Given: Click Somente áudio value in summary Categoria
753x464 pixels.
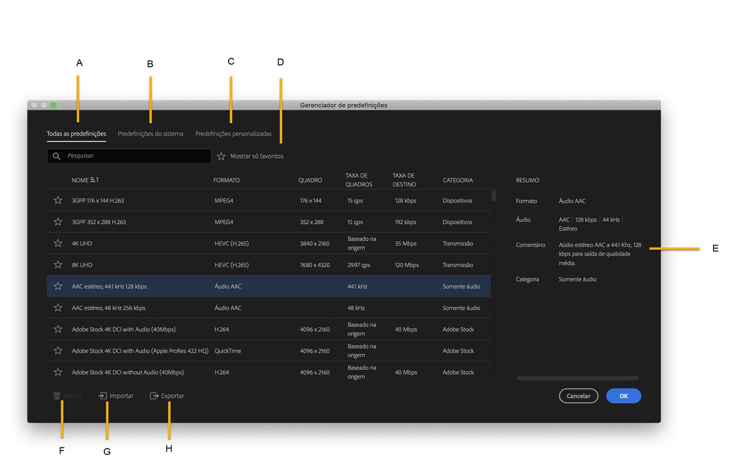Looking at the screenshot, I should tap(578, 279).
